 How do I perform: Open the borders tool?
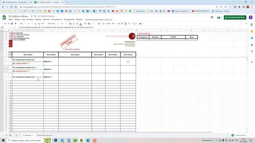[89, 24]
